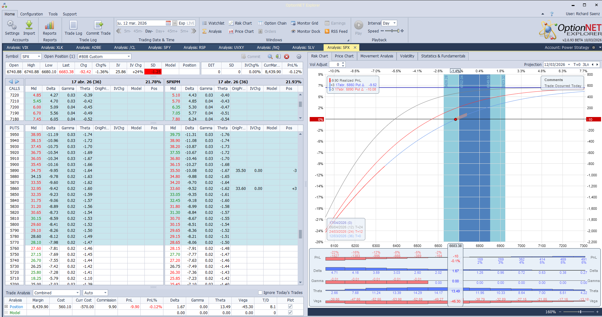
Task: Toggle the Model row Plot checkbox
Action: (290, 313)
